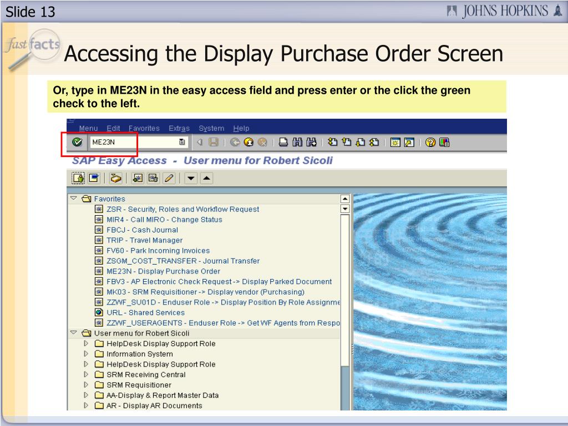Open TRIP - Travel Manager favorite
This screenshot has height=426, width=568.
point(144,240)
